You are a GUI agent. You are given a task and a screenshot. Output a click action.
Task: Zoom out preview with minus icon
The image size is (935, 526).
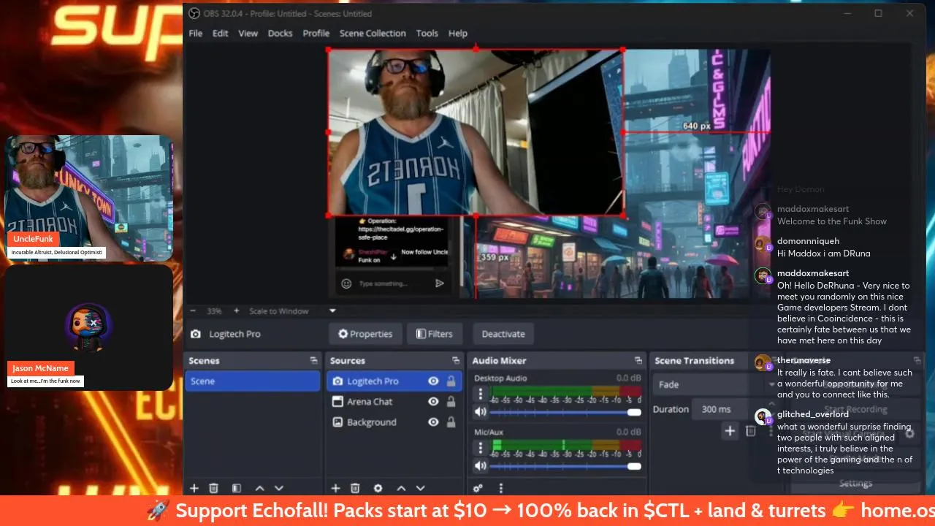[x=193, y=310]
